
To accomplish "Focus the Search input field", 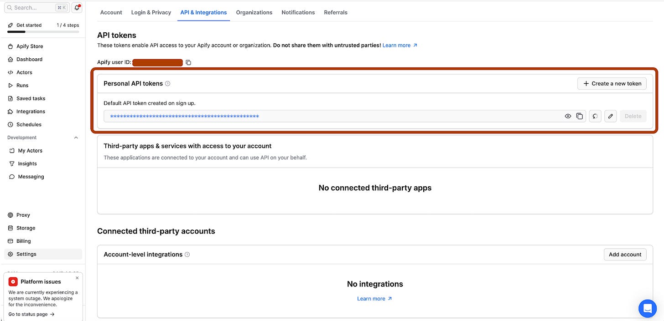I will coord(36,8).
